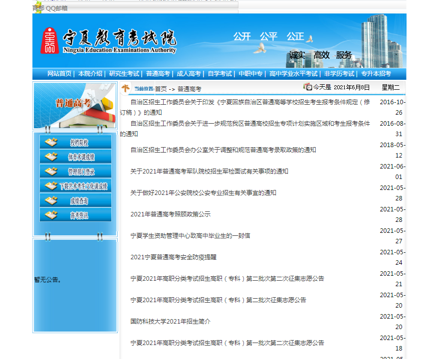The width and height of the screenshot is (431, 359).
Task: Click the 星期二 weekday text
Action: (x=390, y=87)
